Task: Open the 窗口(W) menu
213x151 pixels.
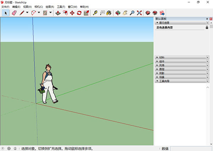Action: point(72,7)
